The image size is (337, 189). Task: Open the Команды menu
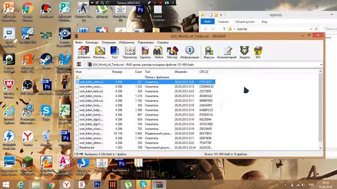(92, 43)
